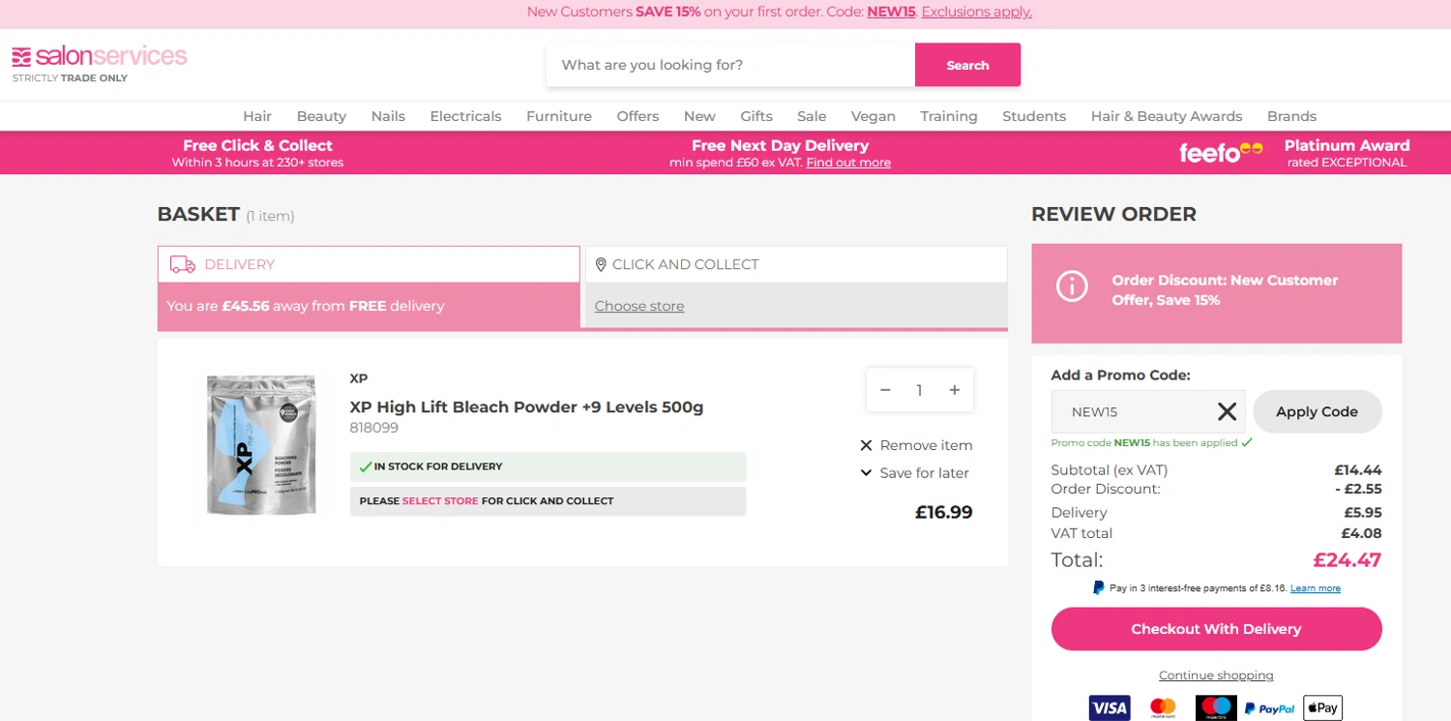
Task: Click the location pin icon beside Click and Collect
Action: pyautogui.click(x=601, y=264)
